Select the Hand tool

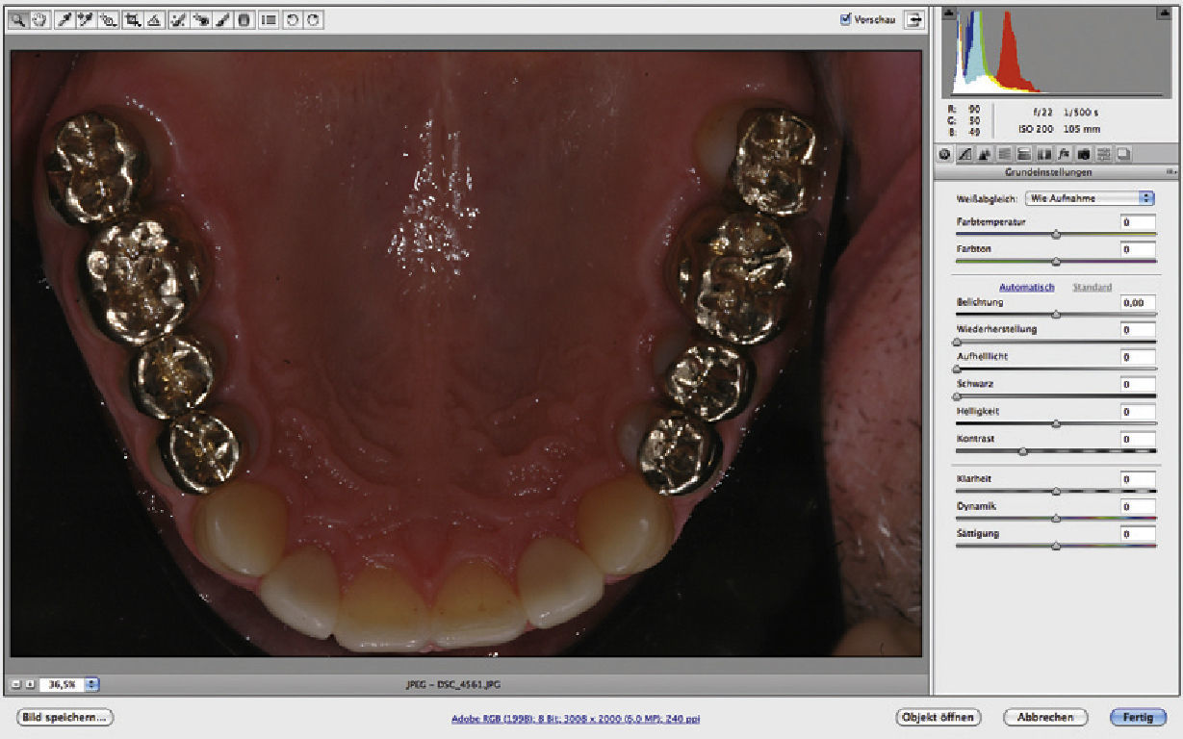[x=39, y=19]
